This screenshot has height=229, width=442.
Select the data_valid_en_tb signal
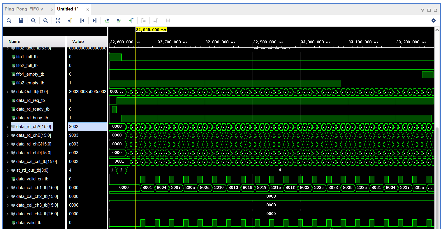pos(32,179)
